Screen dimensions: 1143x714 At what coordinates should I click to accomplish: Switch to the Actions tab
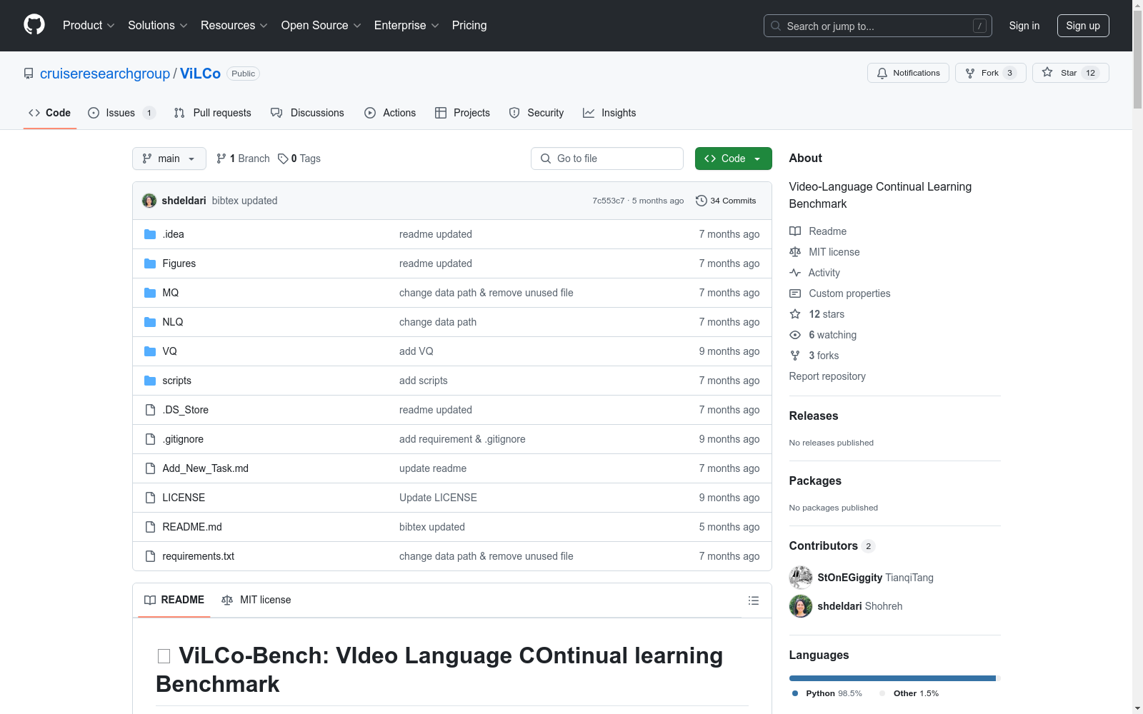tap(390, 113)
